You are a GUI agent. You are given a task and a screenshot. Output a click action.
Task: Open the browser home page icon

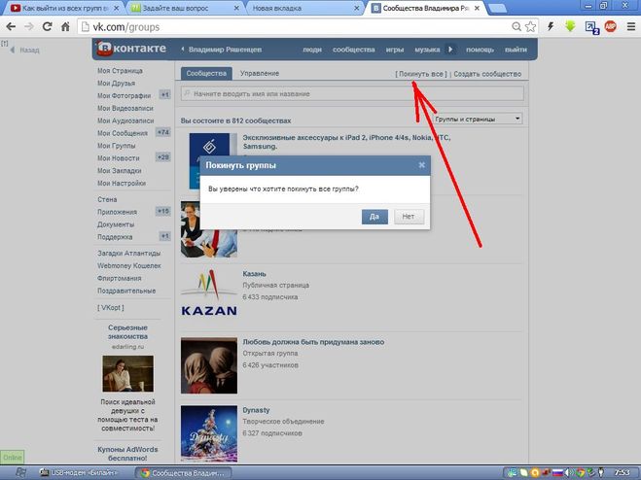click(x=65, y=27)
